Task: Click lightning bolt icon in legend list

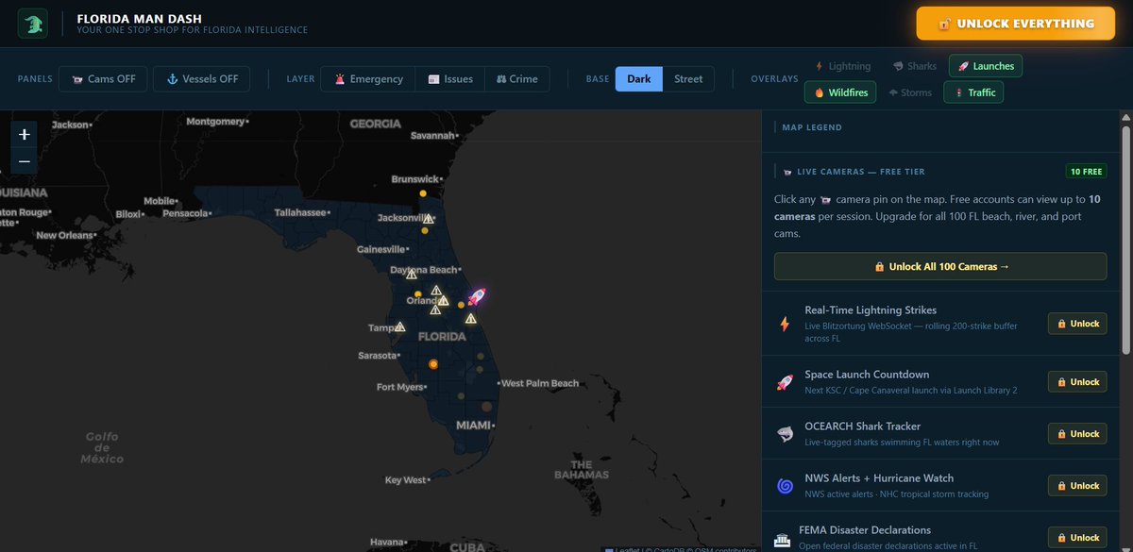Action: point(784,324)
